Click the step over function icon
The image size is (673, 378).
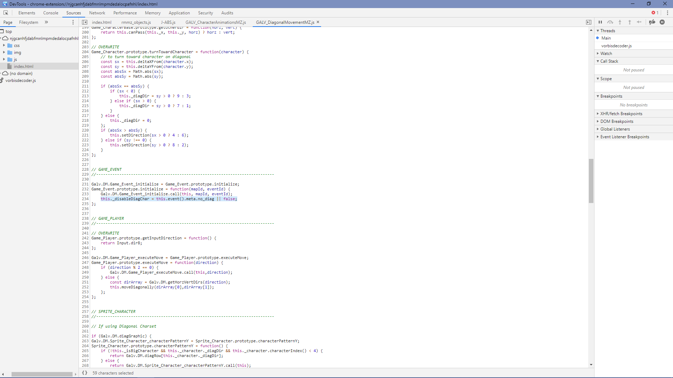(610, 22)
